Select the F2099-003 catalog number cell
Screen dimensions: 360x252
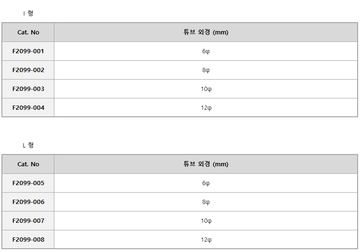28,89
